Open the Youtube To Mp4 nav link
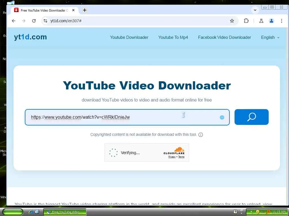Image resolution: width=289 pixels, height=216 pixels. (x=173, y=37)
